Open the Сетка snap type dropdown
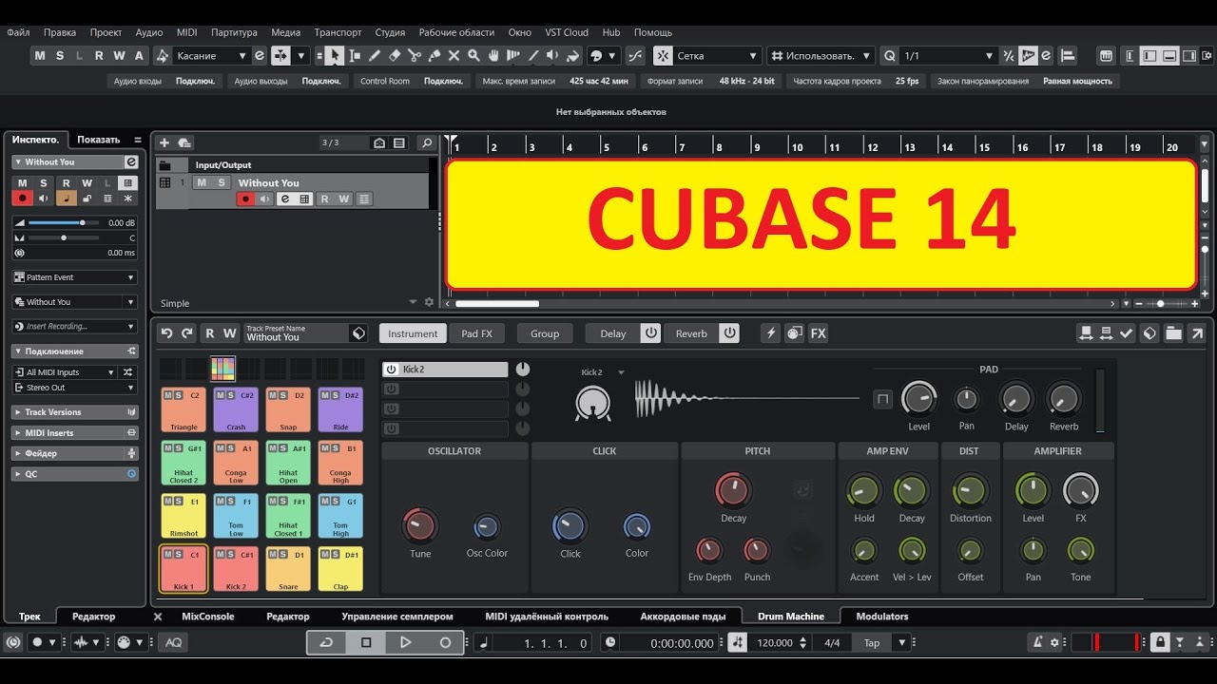Viewport: 1217px width, 684px height. 717,56
